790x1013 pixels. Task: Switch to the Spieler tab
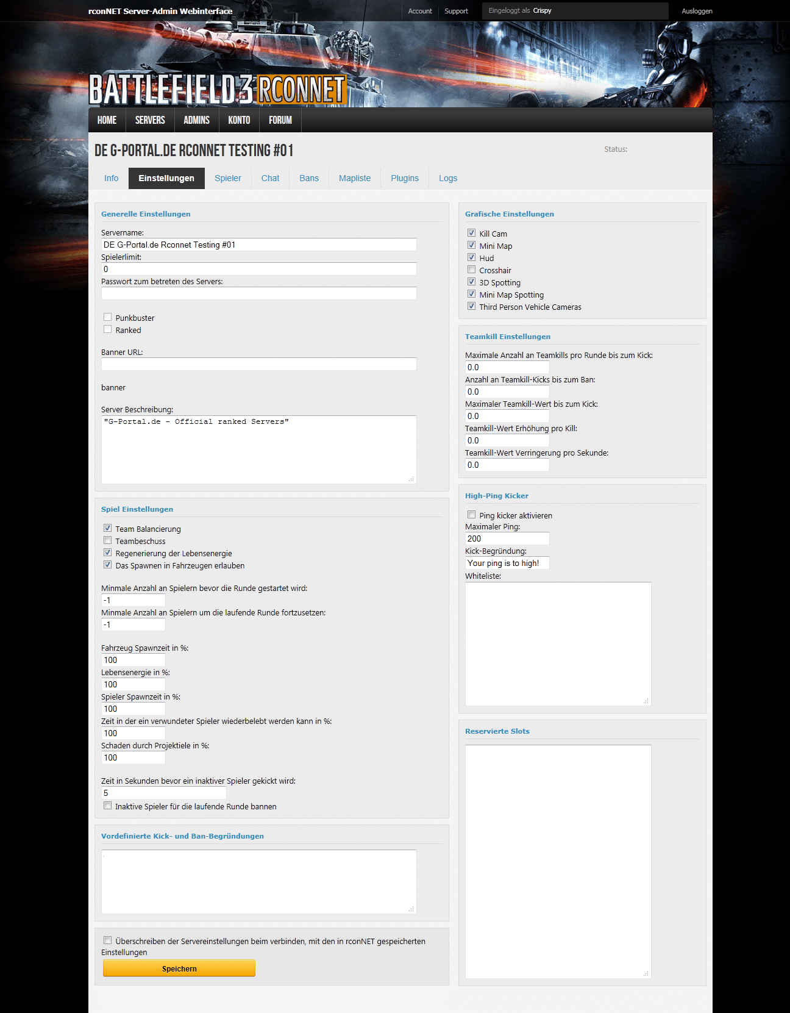227,178
